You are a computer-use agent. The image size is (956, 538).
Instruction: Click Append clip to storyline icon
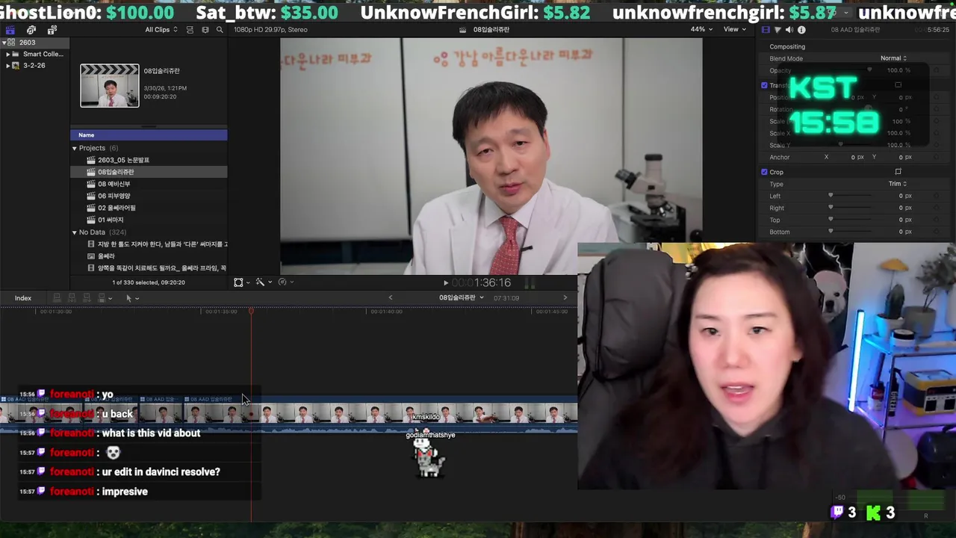coord(87,298)
